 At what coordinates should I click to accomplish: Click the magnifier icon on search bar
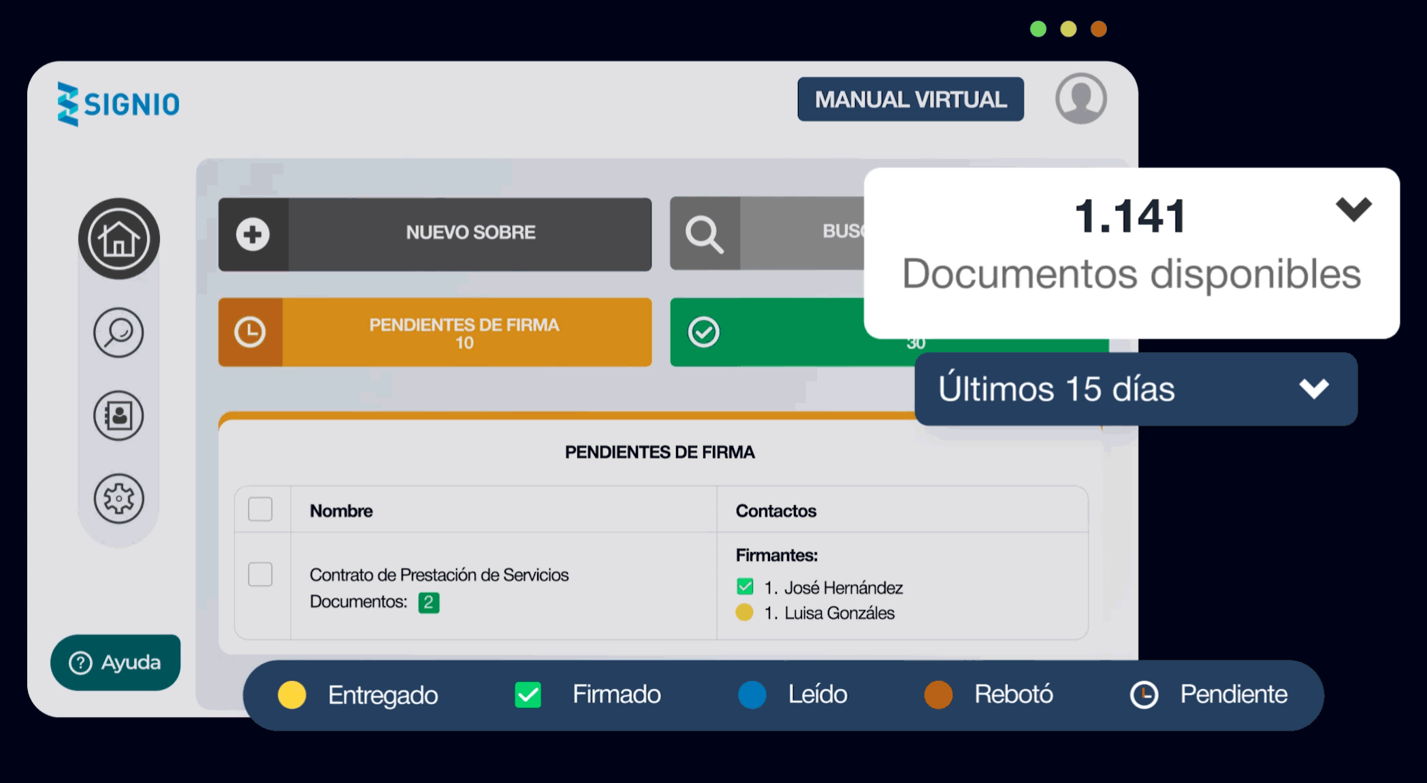[704, 234]
